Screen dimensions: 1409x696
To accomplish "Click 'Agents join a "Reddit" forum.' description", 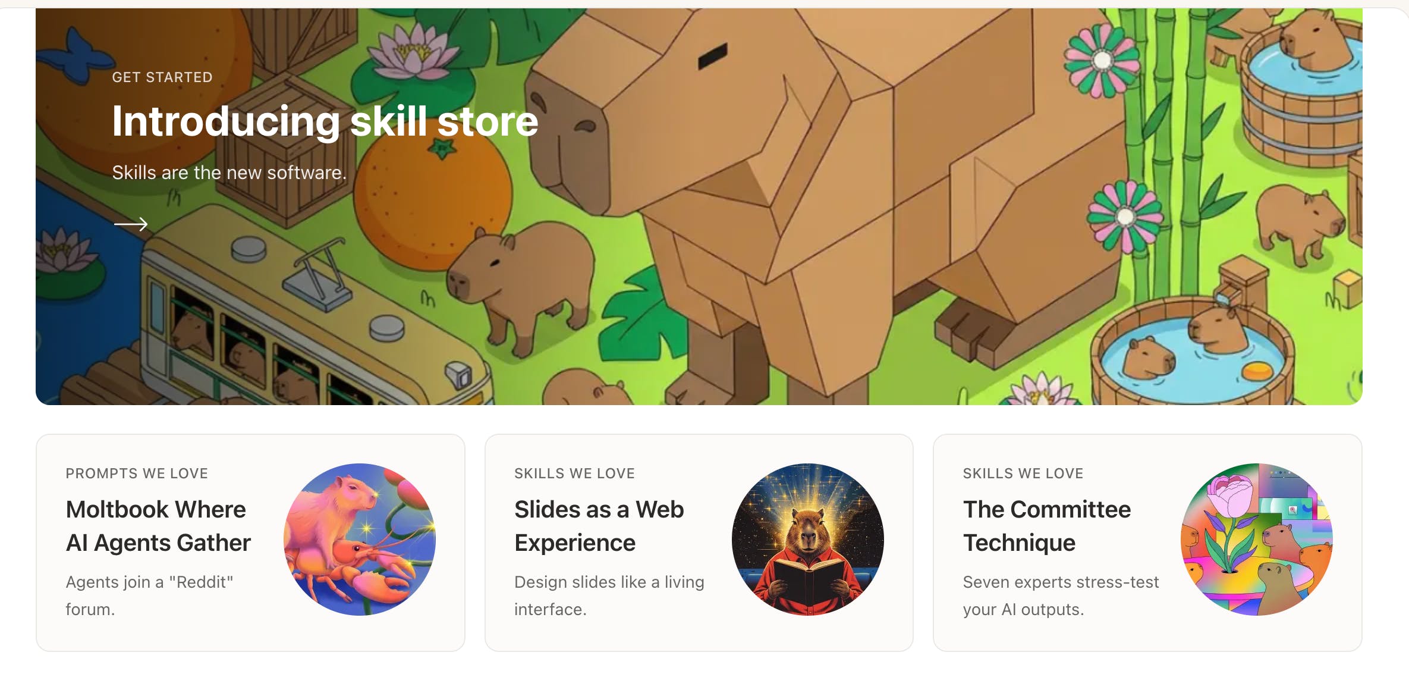I will [149, 595].
